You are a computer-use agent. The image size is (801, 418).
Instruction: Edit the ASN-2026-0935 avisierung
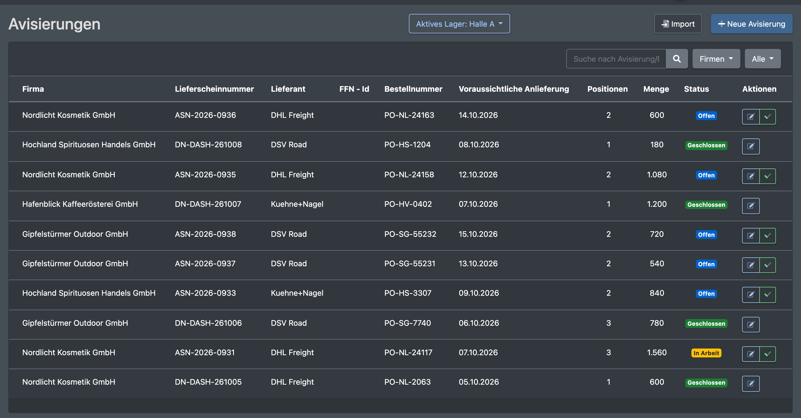tap(751, 176)
